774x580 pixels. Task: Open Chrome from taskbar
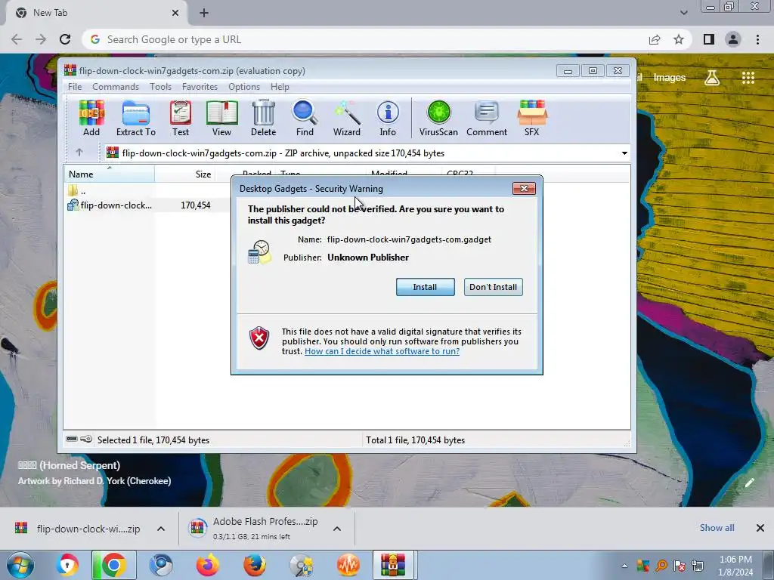[113, 565]
